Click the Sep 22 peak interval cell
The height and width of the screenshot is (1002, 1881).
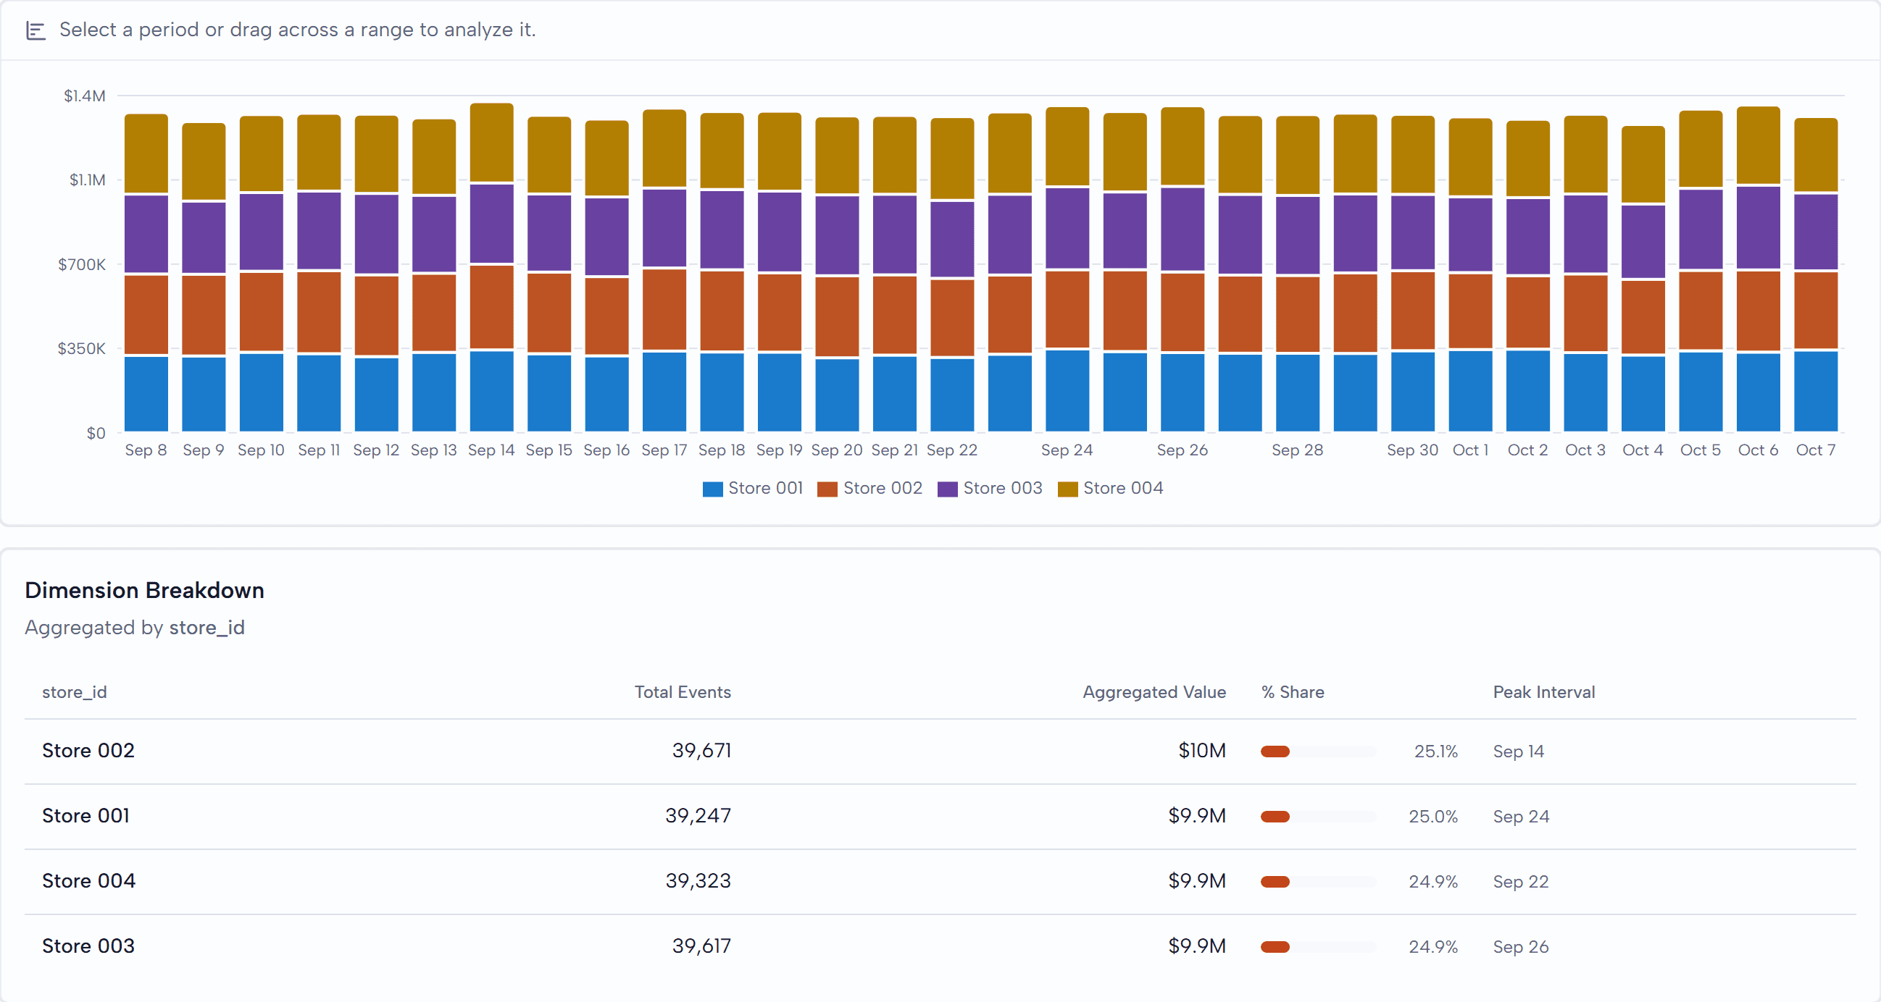pos(1520,882)
